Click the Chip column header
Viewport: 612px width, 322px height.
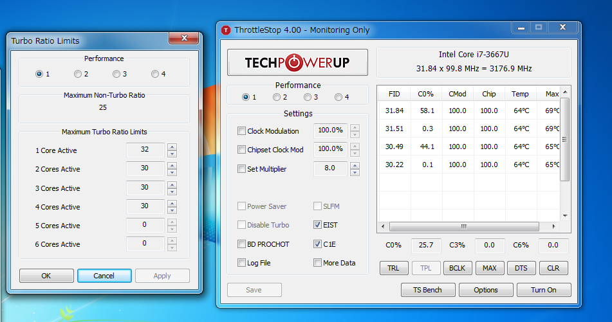489,94
